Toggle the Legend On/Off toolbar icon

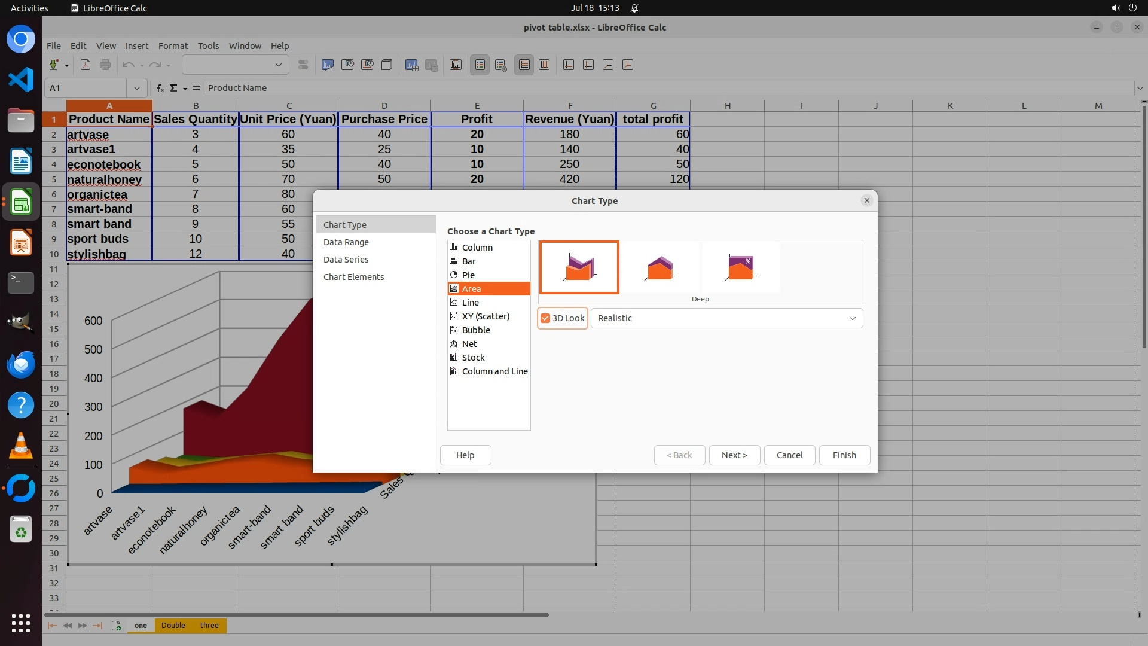click(480, 65)
